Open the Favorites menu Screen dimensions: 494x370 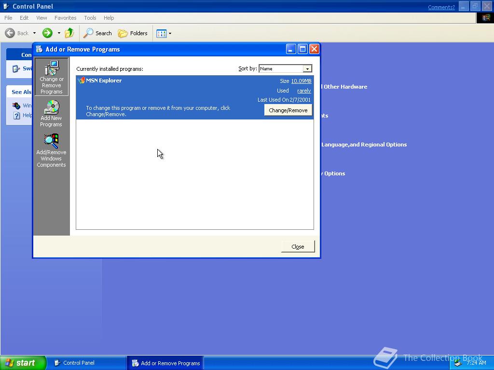tap(65, 18)
